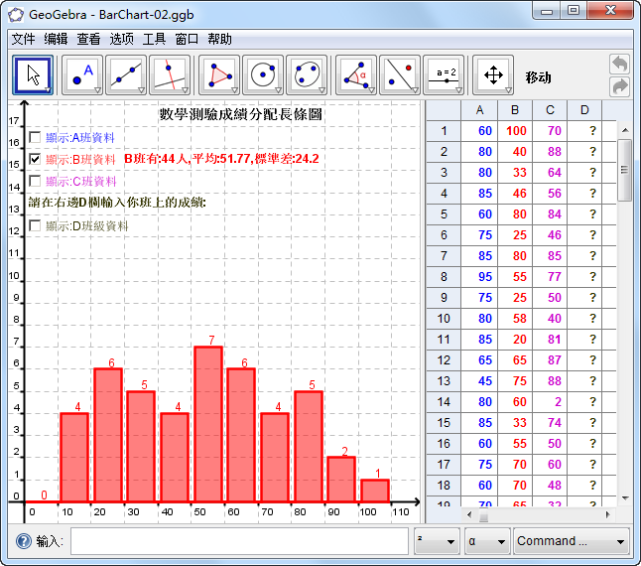Open the Command dropdown list

click(x=572, y=541)
